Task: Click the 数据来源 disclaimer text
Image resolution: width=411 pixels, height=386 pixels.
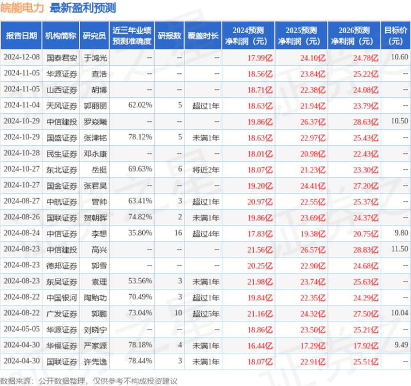Action: 89,381
